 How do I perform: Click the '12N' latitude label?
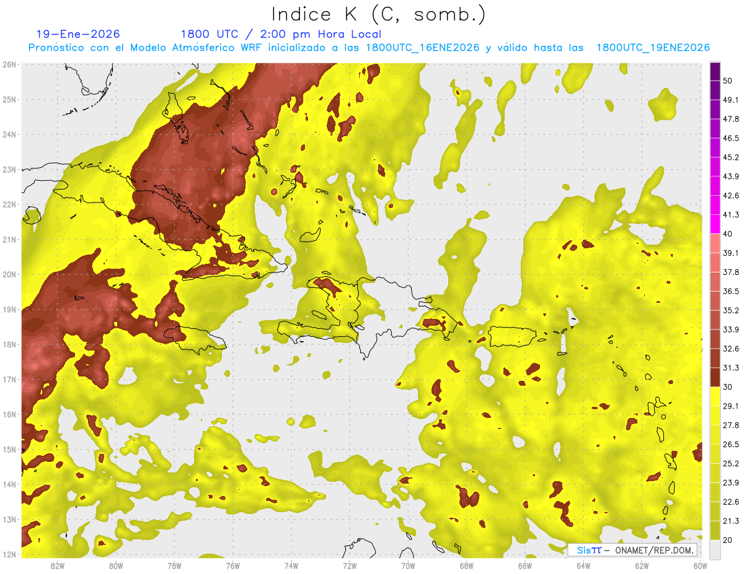9,554
